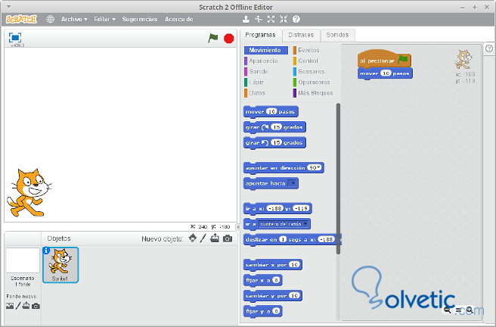This screenshot has height=327, width=496.
Task: Open the help panel on the right edge
Action: (x=489, y=48)
